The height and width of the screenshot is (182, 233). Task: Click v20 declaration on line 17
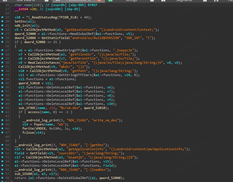point(33,9)
